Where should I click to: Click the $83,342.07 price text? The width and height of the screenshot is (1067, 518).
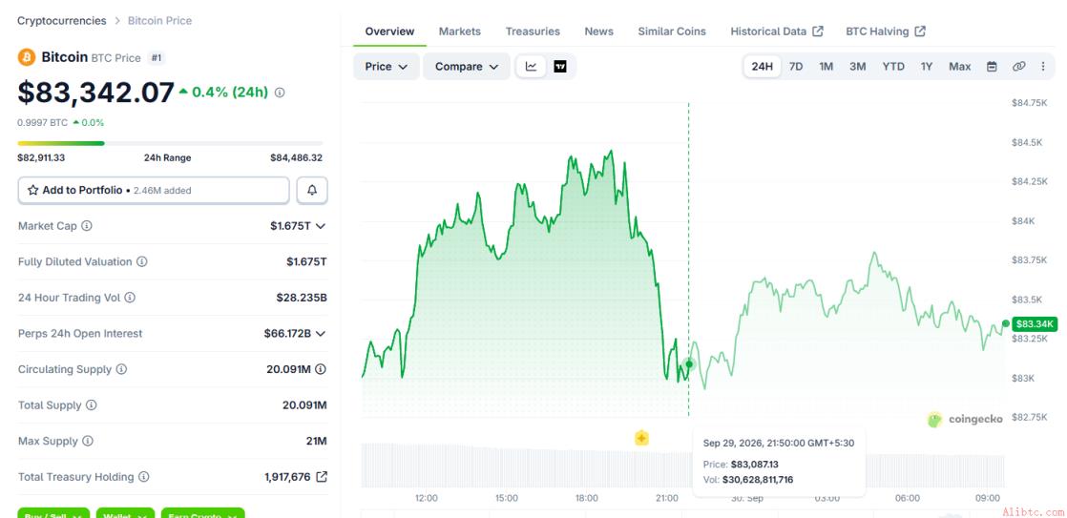point(96,93)
